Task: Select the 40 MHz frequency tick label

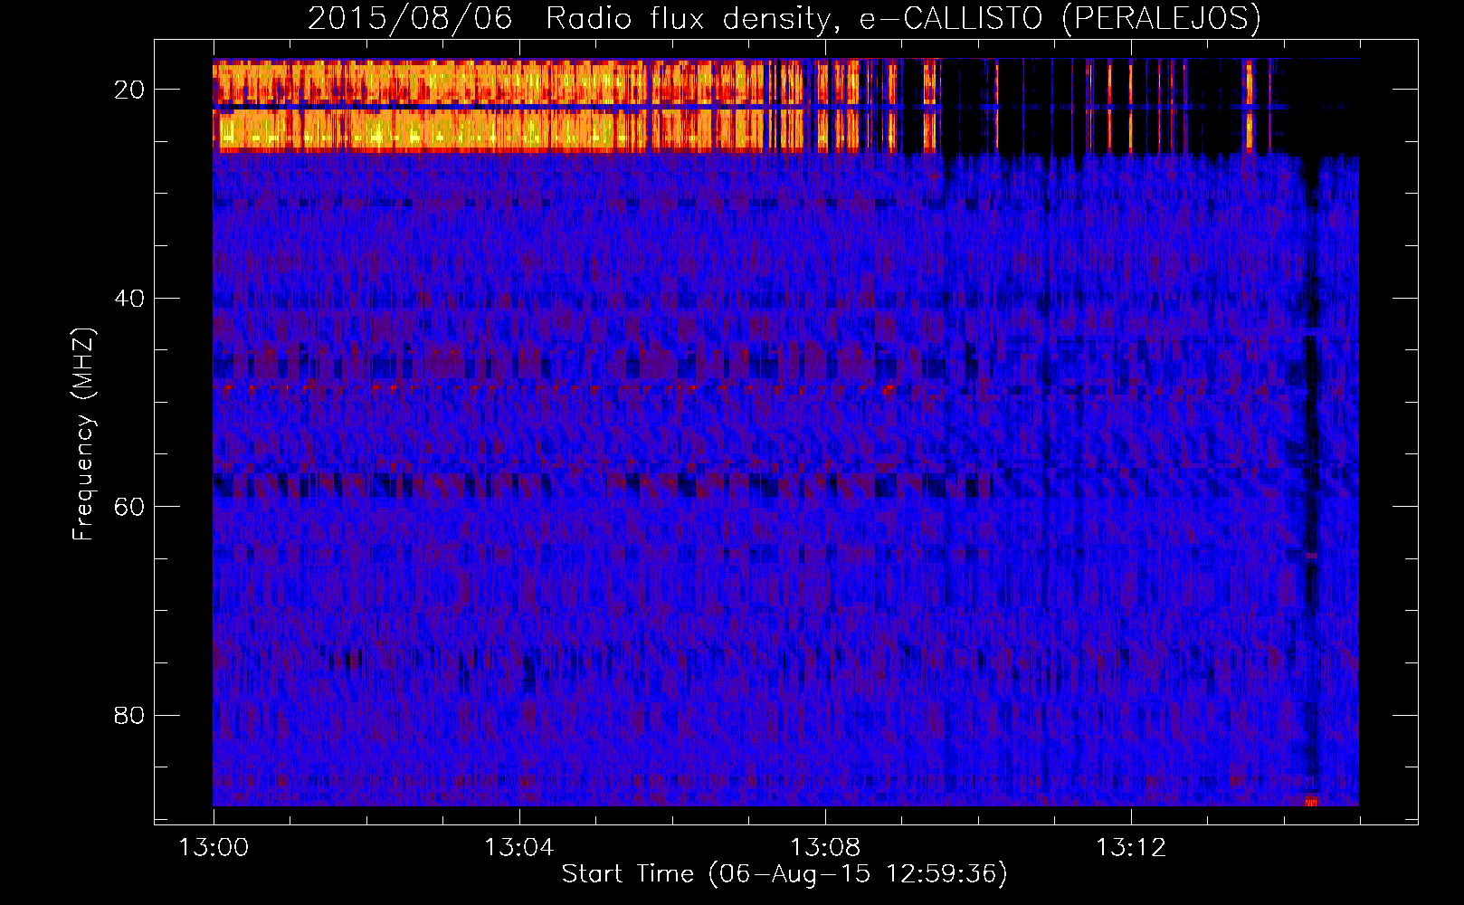Action: (x=130, y=299)
